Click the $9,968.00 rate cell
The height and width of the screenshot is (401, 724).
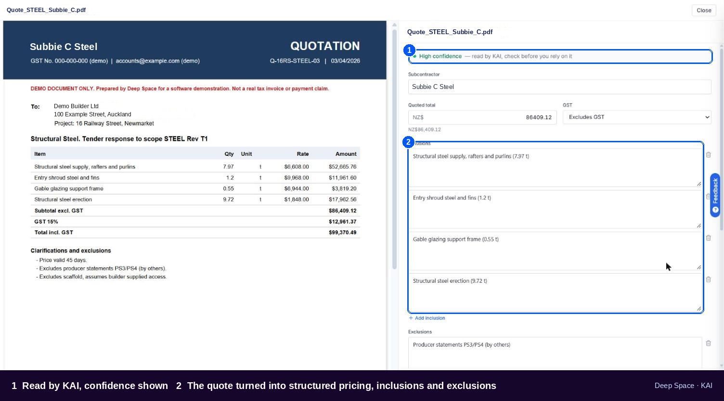(x=296, y=178)
